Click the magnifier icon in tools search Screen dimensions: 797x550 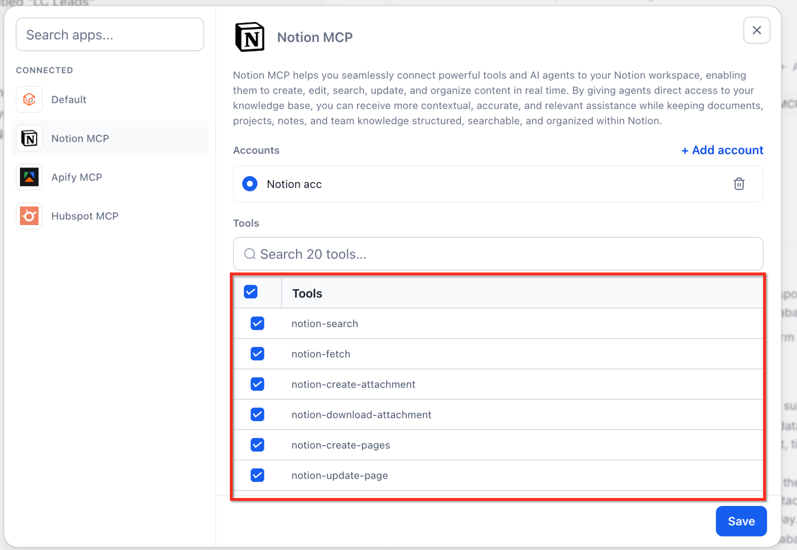[x=250, y=254]
